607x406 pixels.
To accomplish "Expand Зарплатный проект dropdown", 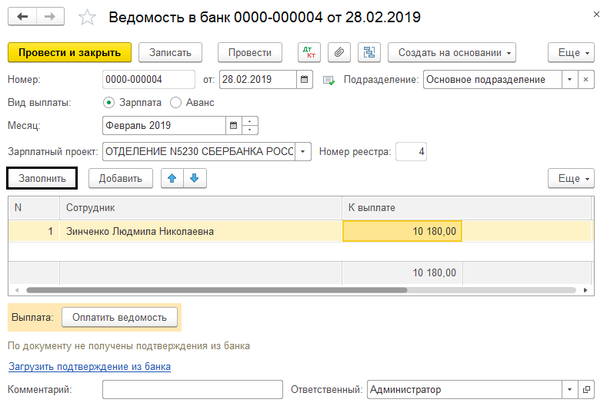I will (303, 152).
